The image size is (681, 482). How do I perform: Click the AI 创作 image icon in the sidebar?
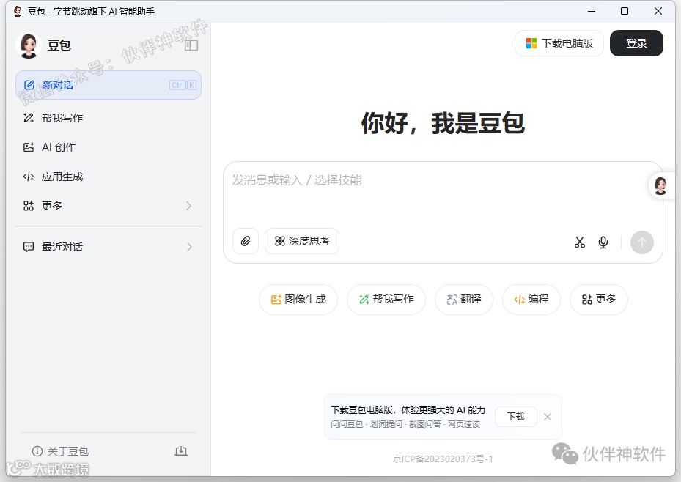(x=29, y=147)
